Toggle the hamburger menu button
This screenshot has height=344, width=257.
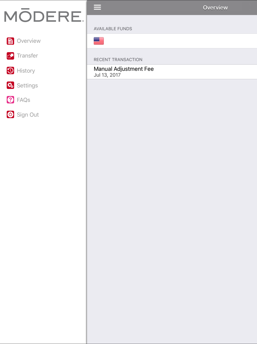(x=97, y=7)
